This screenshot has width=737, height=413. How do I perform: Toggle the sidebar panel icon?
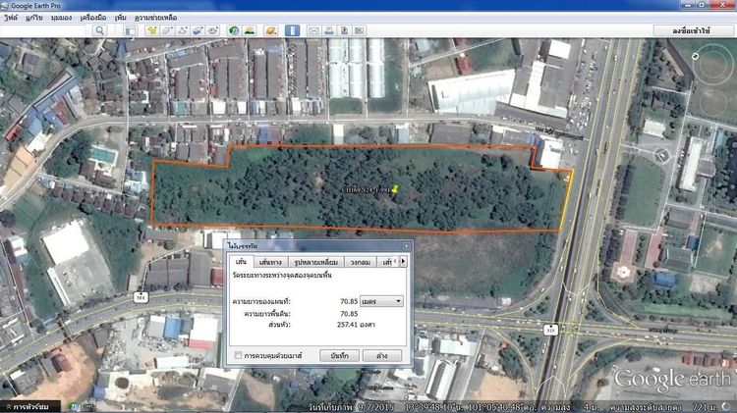[130, 31]
